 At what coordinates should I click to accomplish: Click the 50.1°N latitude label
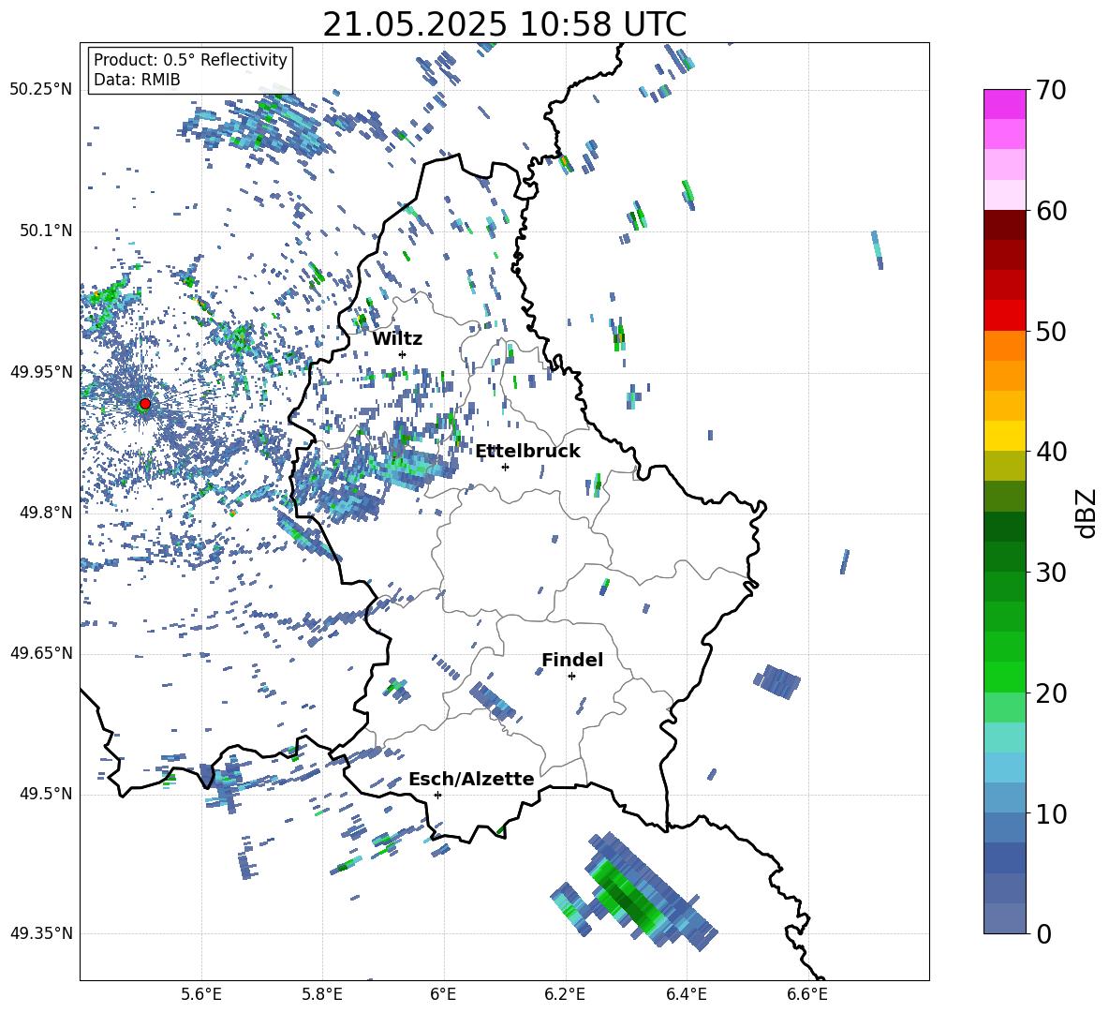pyautogui.click(x=45, y=231)
